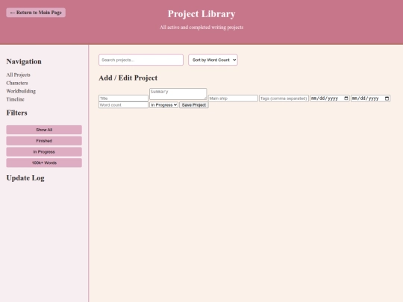Image resolution: width=403 pixels, height=302 pixels.
Task: Focus the Search projects field
Action: (x=141, y=60)
